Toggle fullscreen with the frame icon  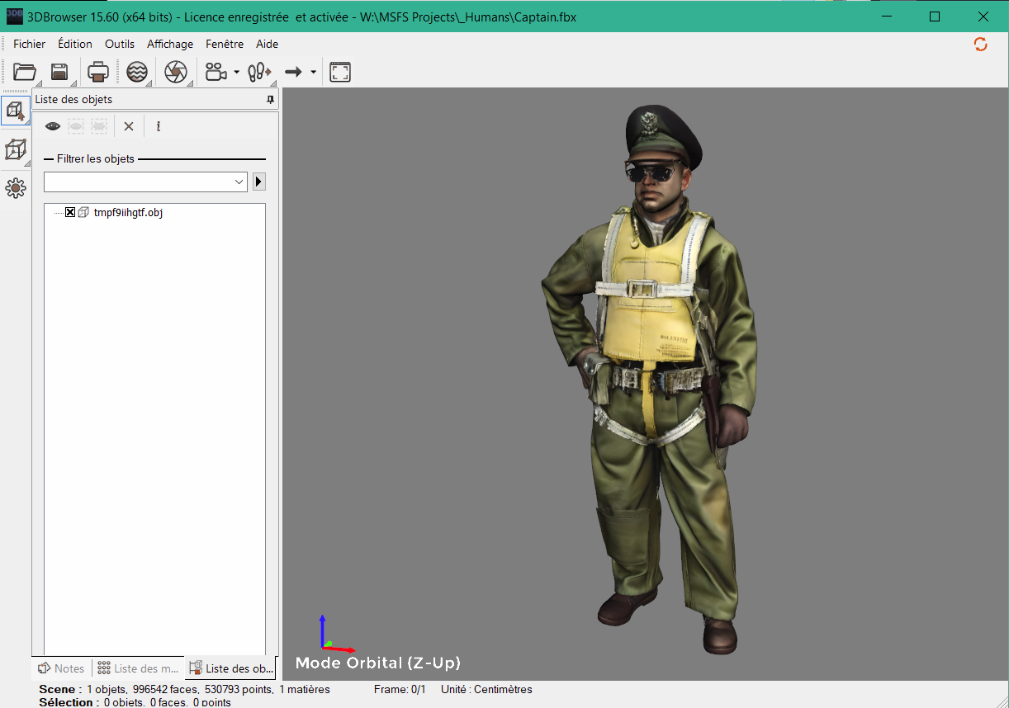coord(340,72)
